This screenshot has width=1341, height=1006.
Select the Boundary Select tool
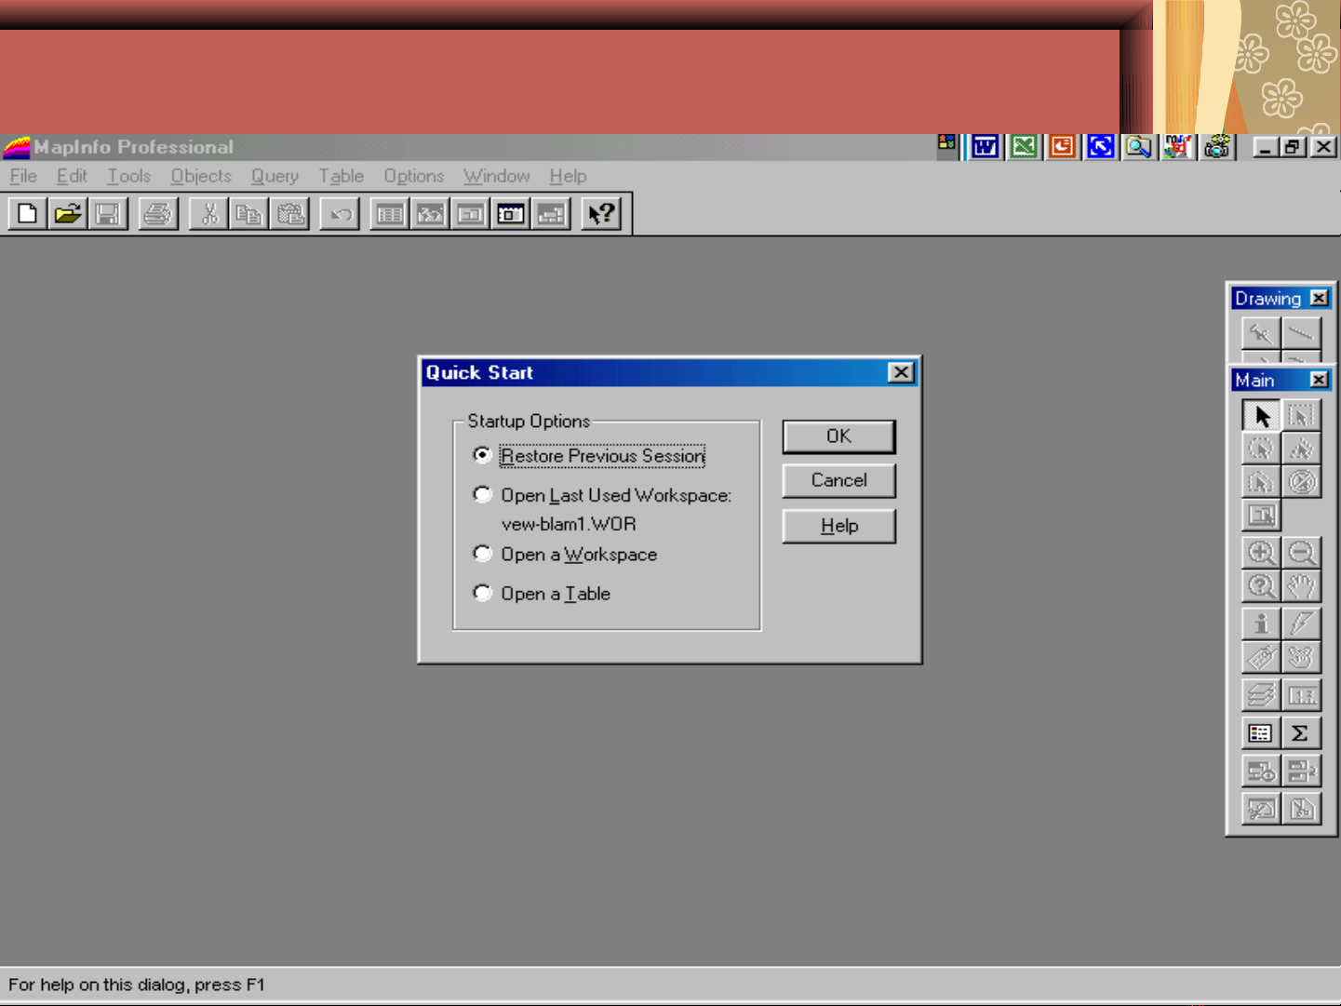point(1261,482)
